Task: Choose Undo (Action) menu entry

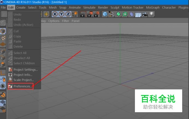Action: (24, 25)
